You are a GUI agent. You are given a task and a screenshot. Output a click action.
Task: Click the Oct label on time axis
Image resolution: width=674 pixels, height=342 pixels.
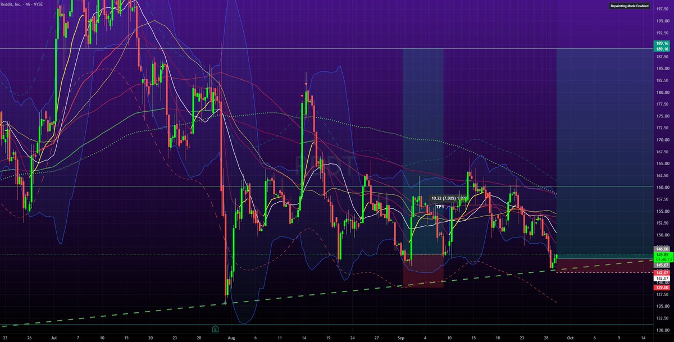coord(570,339)
